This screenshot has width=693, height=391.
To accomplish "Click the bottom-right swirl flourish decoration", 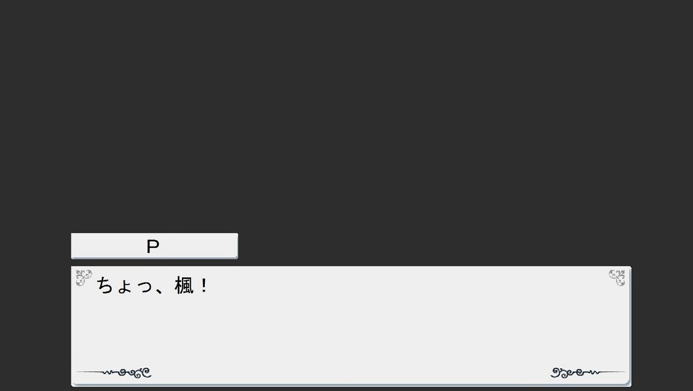I will 587,373.
